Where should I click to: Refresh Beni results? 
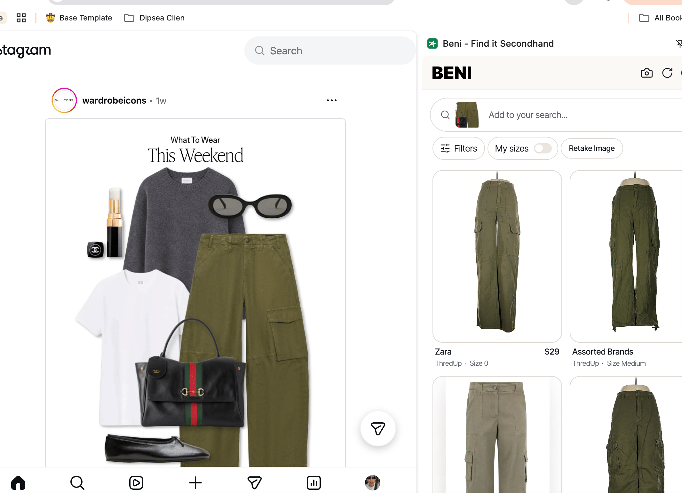tap(667, 73)
